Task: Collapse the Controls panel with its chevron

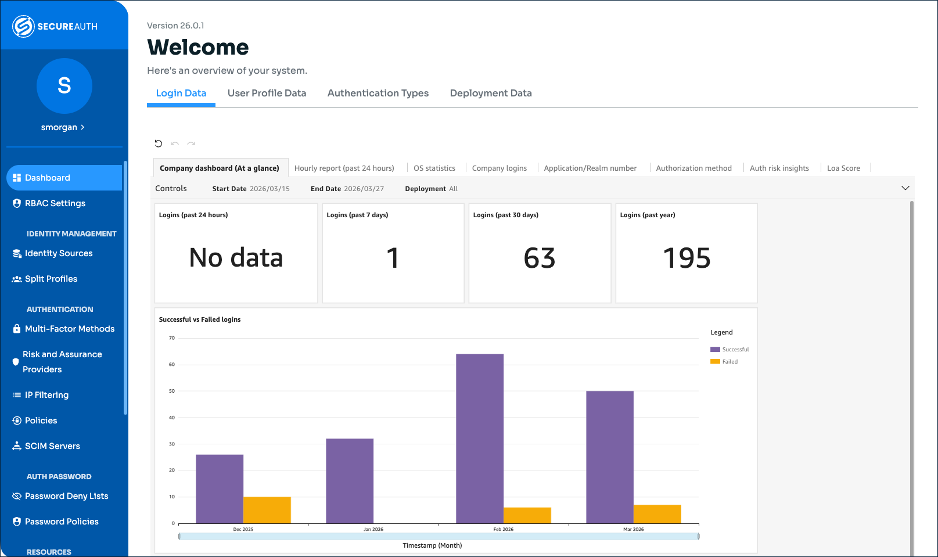Action: pos(905,188)
